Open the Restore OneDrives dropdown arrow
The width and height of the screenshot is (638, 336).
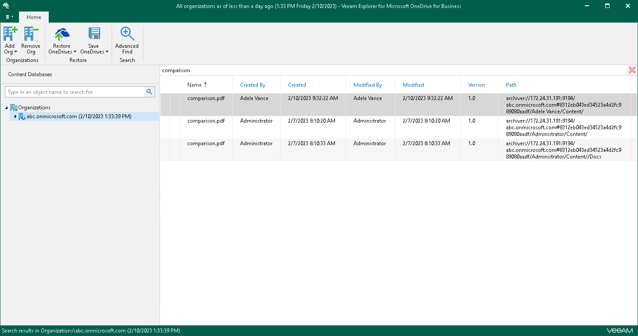(75, 52)
